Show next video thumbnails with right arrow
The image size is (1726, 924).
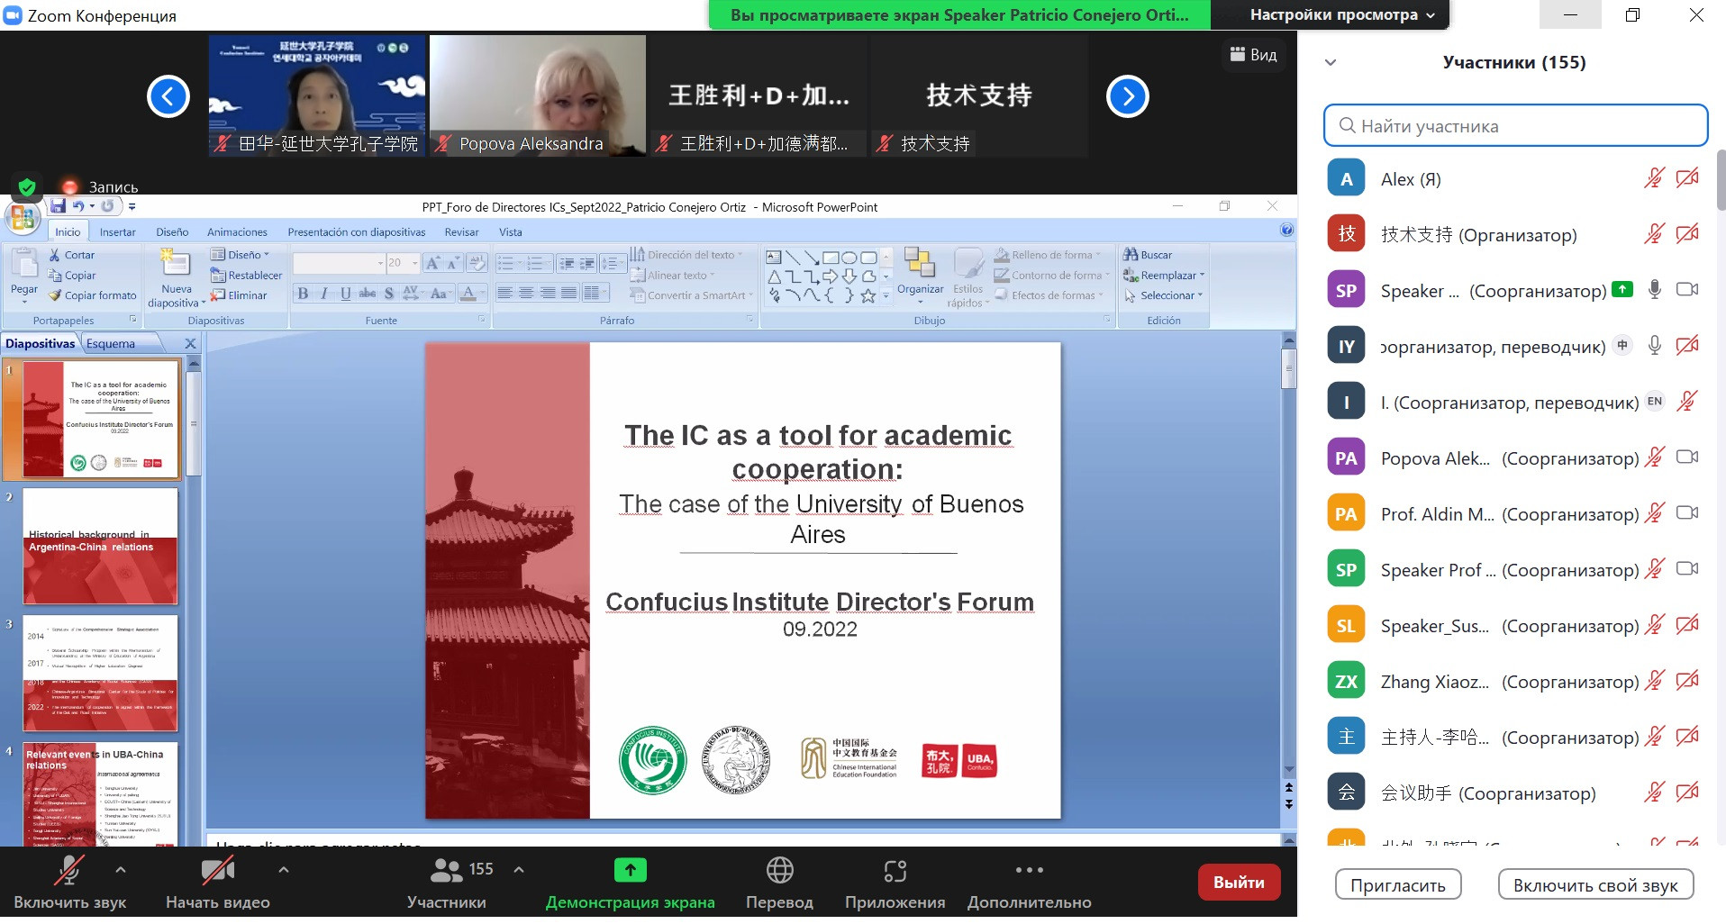(1128, 96)
